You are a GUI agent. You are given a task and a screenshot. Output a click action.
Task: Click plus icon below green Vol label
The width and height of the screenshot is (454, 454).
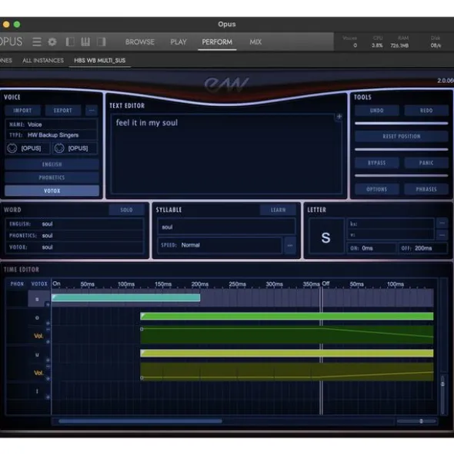[x=48, y=342]
